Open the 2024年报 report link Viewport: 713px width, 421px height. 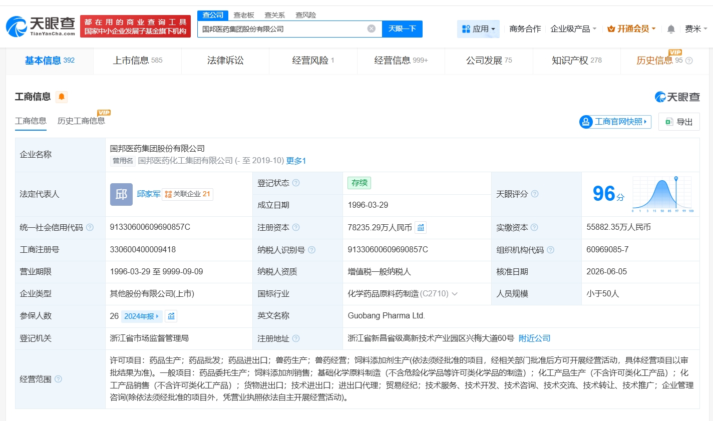pos(142,316)
